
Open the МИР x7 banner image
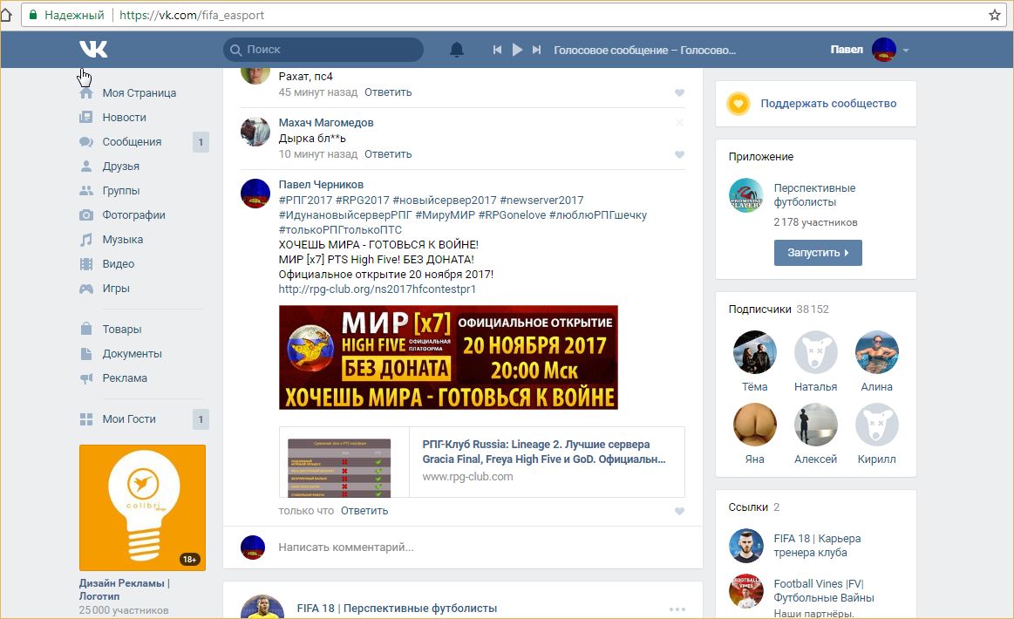point(448,357)
